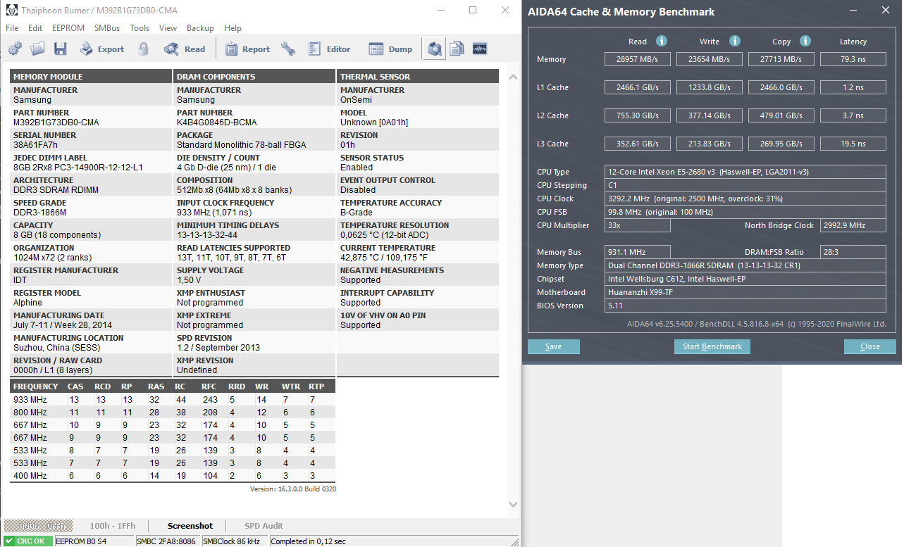The image size is (904, 547).
Task: Click the Memory Write value 23654 MB/s
Action: 710,59
